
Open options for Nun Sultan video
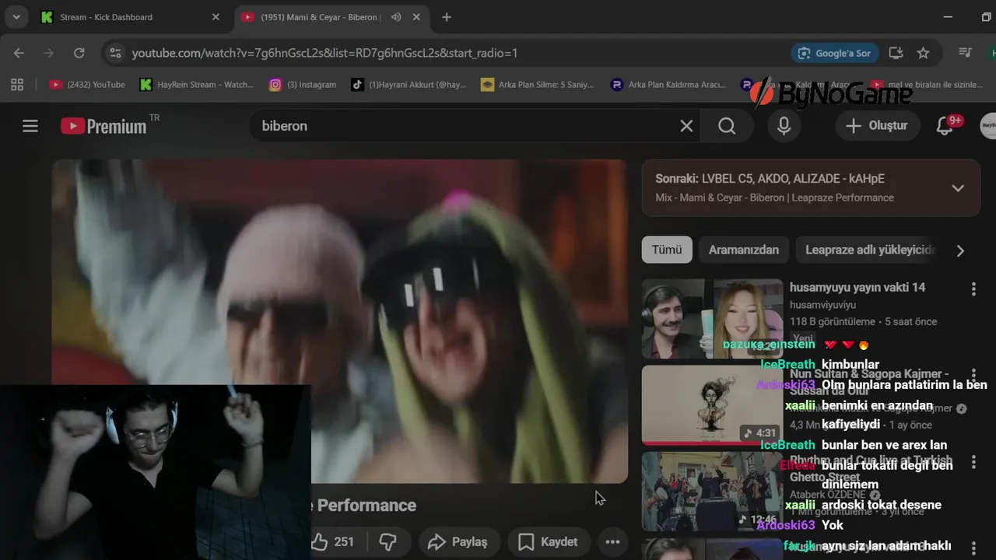(x=973, y=376)
